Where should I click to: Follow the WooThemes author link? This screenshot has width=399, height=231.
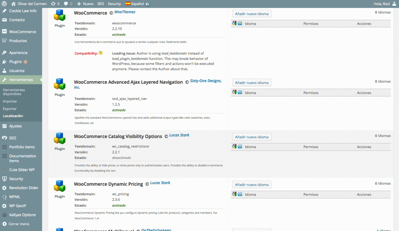[x=125, y=12]
